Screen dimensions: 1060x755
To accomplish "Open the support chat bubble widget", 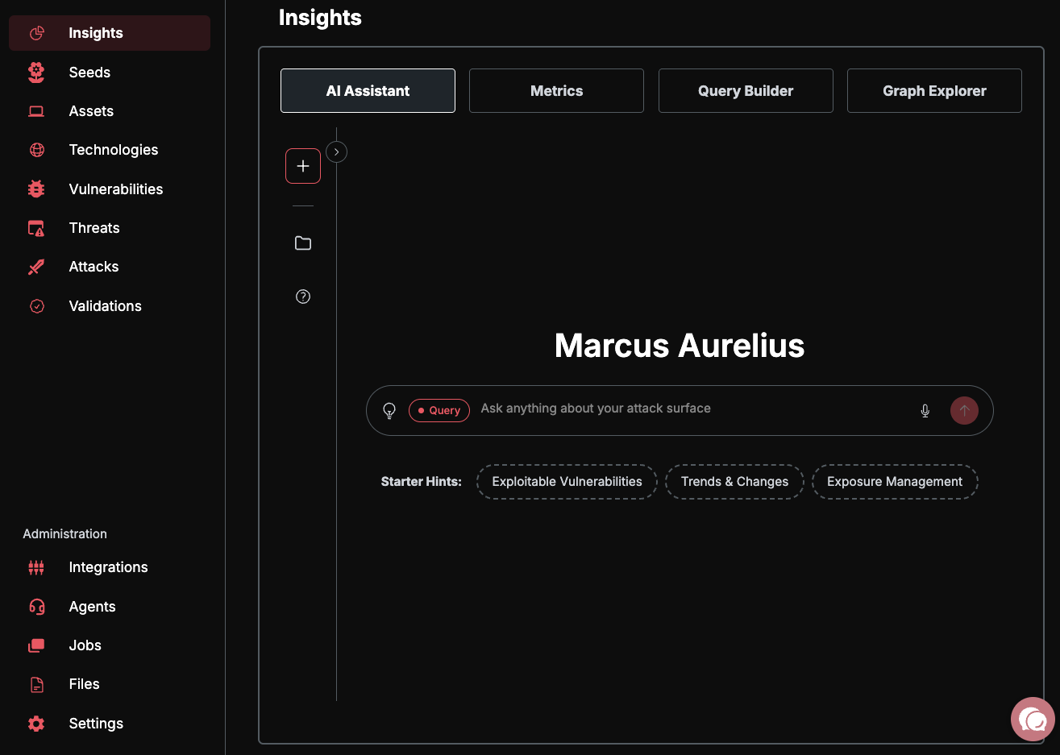I will coord(1033,719).
